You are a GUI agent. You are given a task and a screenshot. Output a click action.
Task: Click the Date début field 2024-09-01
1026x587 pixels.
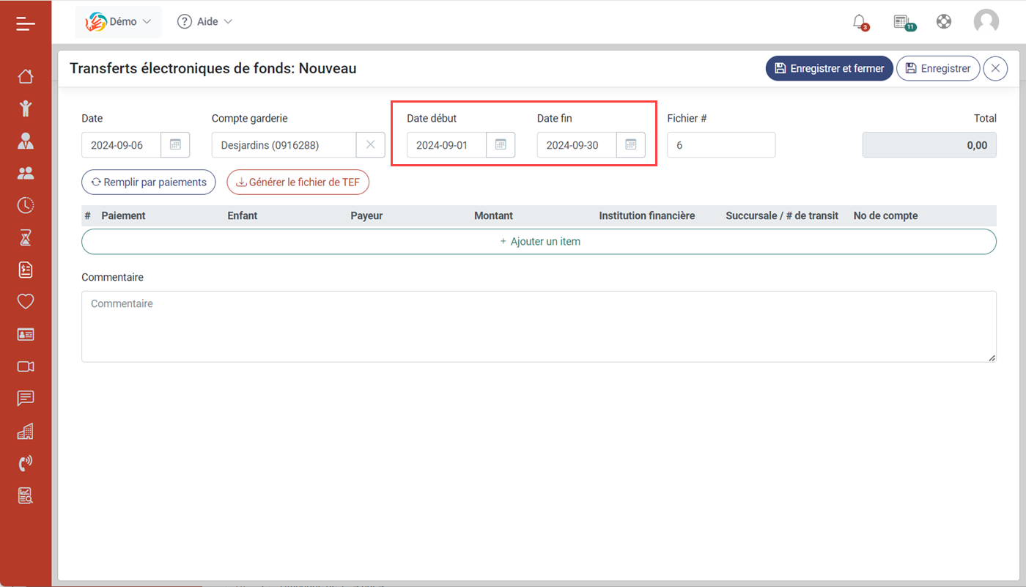[447, 145]
